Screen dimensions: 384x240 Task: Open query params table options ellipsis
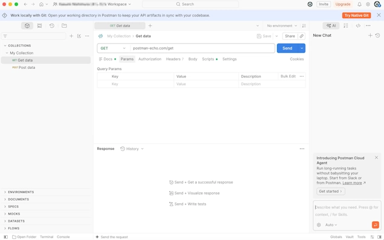click(x=302, y=77)
